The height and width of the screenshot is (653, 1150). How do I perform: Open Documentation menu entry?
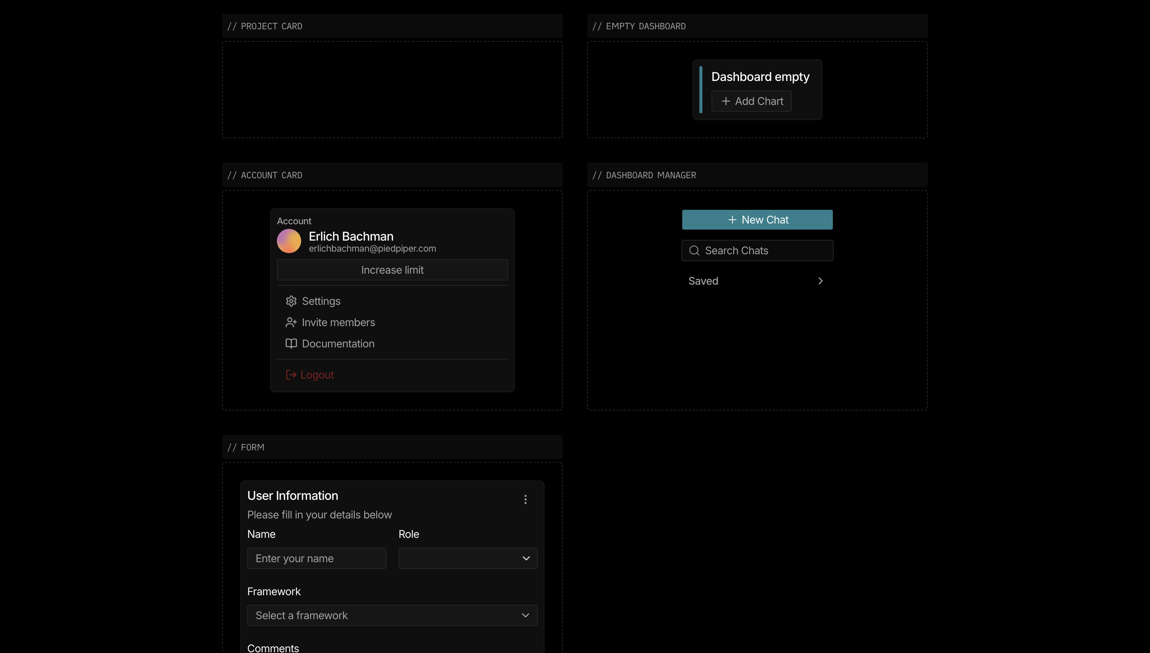point(392,344)
